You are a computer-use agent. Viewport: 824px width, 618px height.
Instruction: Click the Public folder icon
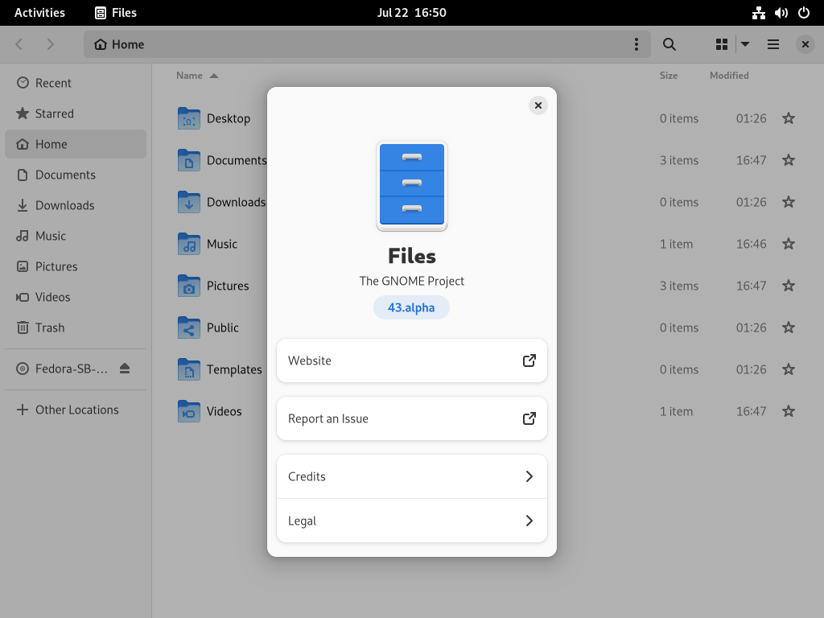pyautogui.click(x=188, y=328)
